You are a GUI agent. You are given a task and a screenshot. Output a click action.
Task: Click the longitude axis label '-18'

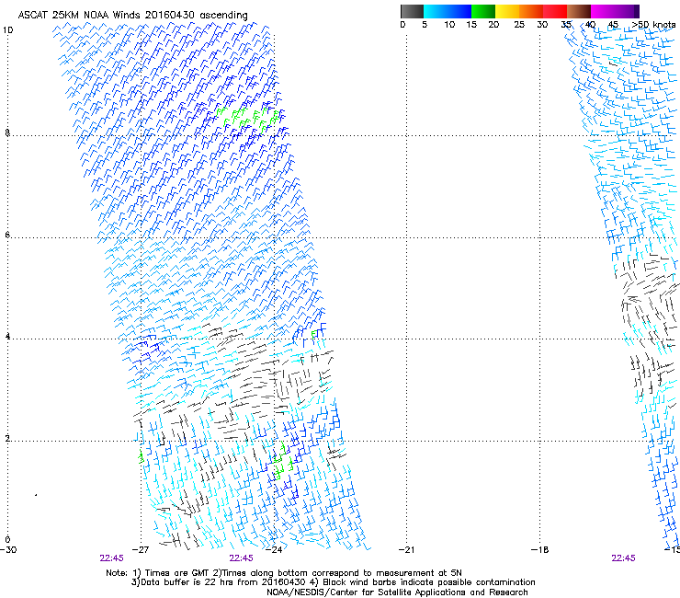(540, 549)
